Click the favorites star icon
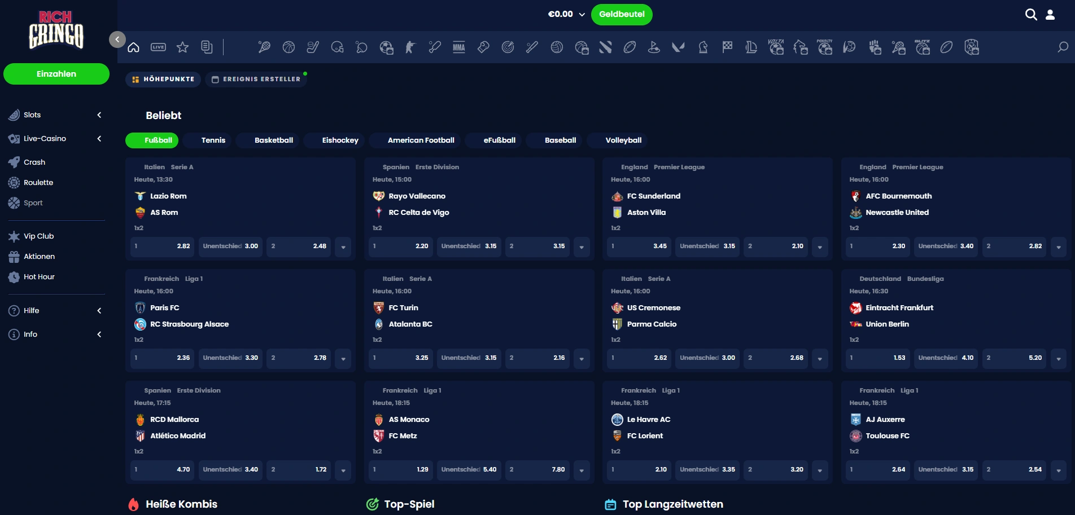Screen dimensions: 1075x515 click(182, 47)
